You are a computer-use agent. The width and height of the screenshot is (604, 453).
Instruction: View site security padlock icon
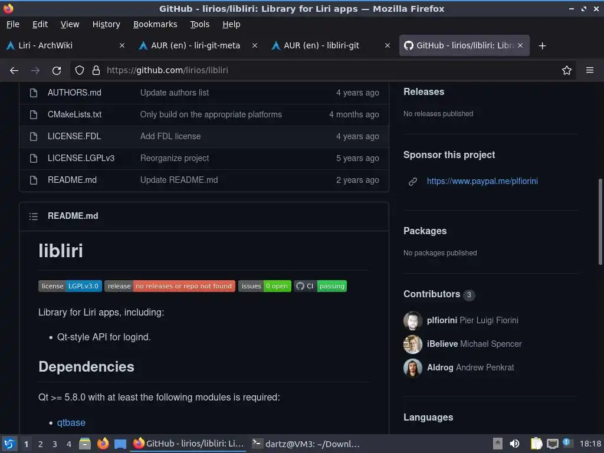click(96, 70)
